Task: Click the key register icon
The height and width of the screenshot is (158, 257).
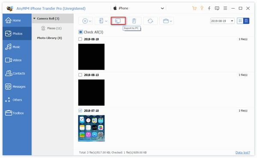Action: pos(202,8)
